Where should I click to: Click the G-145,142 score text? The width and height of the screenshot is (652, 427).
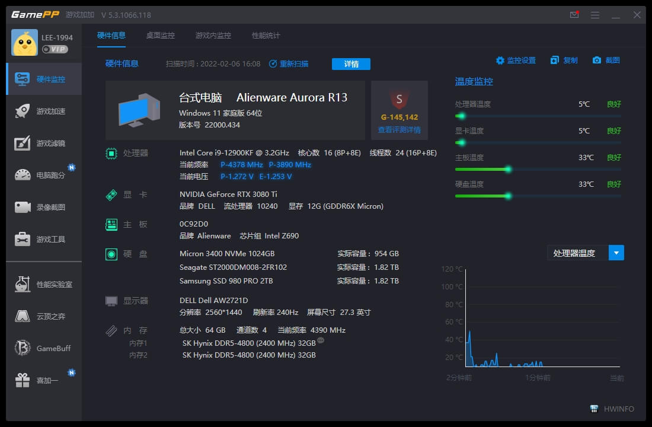(x=399, y=117)
